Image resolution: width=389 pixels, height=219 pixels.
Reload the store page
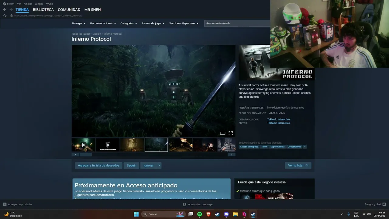tap(5, 16)
